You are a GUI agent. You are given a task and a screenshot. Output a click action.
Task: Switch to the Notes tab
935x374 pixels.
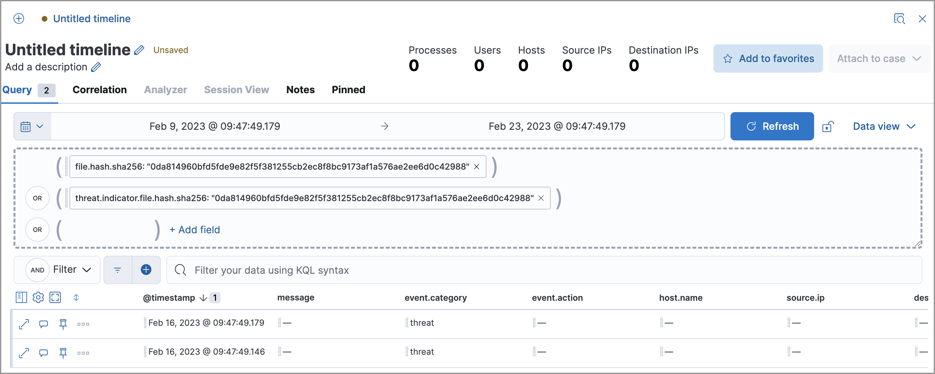point(300,89)
